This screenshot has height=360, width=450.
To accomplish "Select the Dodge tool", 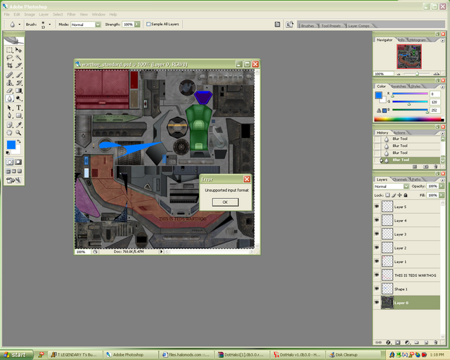I will tap(18, 98).
